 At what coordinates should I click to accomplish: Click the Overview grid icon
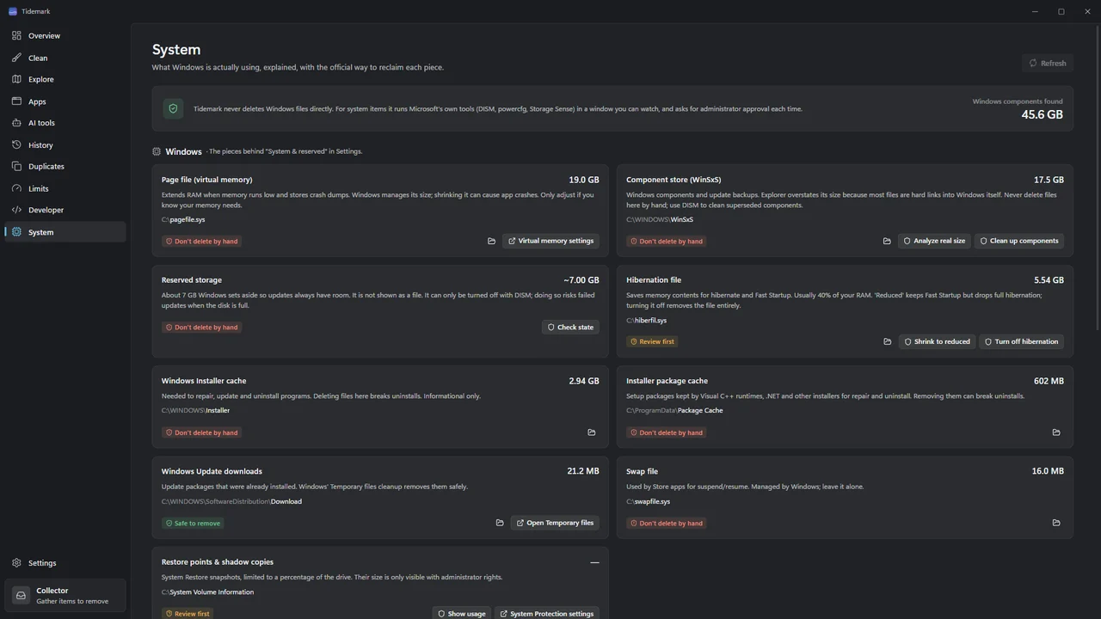pyautogui.click(x=16, y=35)
